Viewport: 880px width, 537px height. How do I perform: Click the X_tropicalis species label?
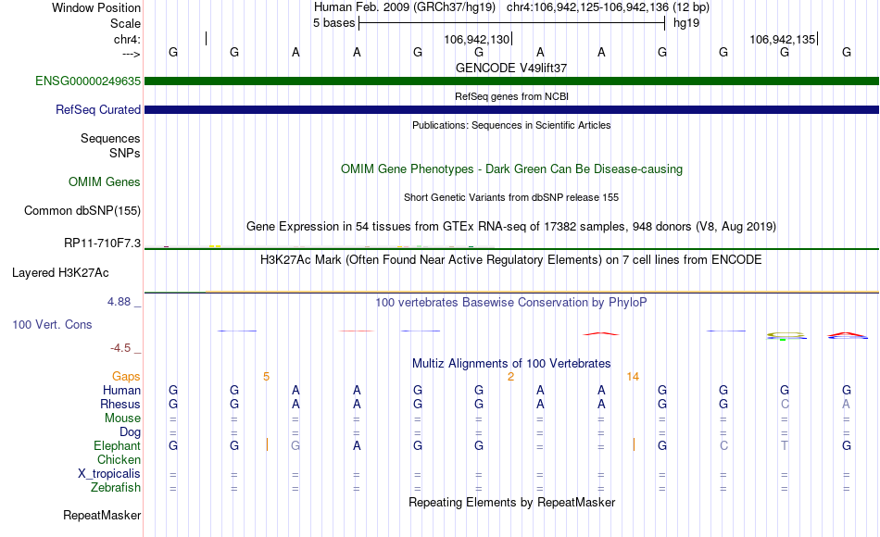tap(109, 474)
